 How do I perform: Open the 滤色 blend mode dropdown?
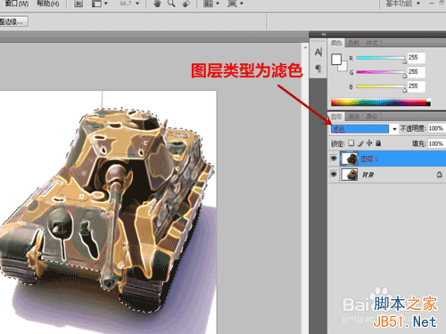[x=364, y=129]
